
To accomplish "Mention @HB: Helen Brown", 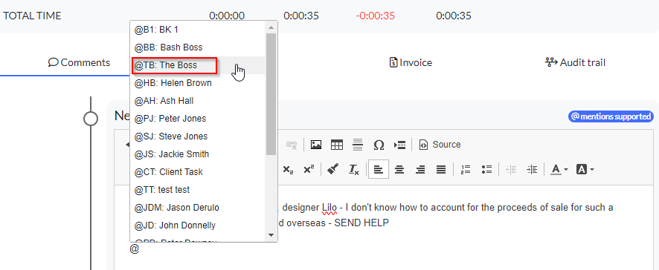I will (198, 83).
